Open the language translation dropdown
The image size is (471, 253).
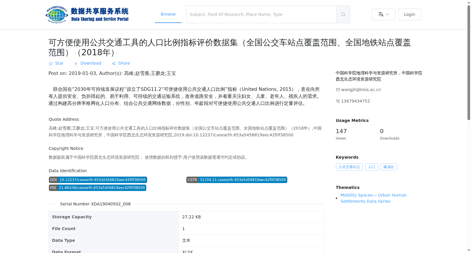pos(384,14)
